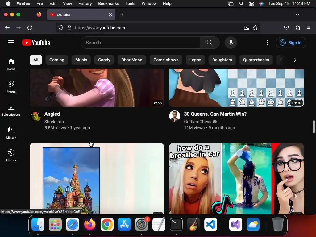The image size is (316, 237).
Task: Open Terminal from dock
Action: (x=176, y=224)
